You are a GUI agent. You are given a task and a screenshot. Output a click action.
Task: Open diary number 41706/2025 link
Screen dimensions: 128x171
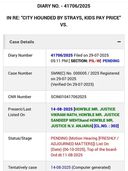(x=62, y=55)
